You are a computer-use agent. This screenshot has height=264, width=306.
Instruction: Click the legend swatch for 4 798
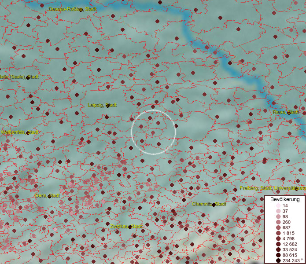279,238
